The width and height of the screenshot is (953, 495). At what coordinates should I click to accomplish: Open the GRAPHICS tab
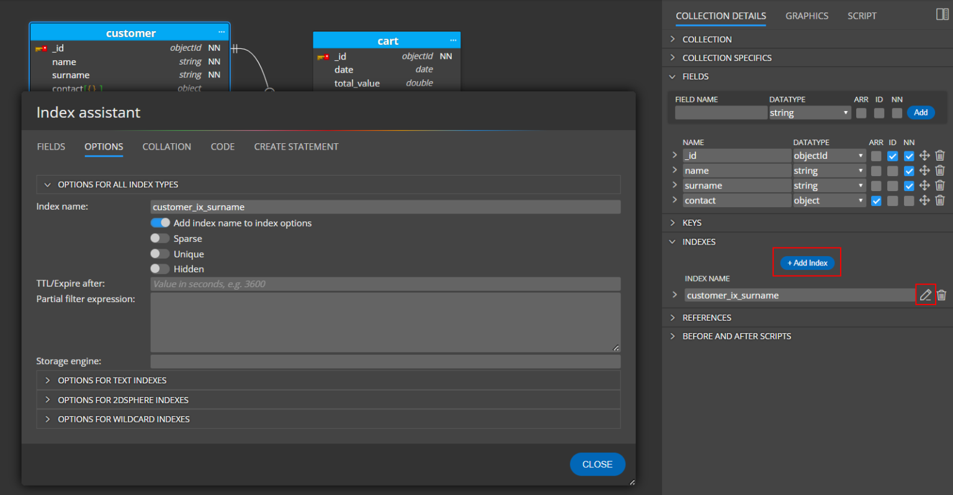[x=807, y=16]
